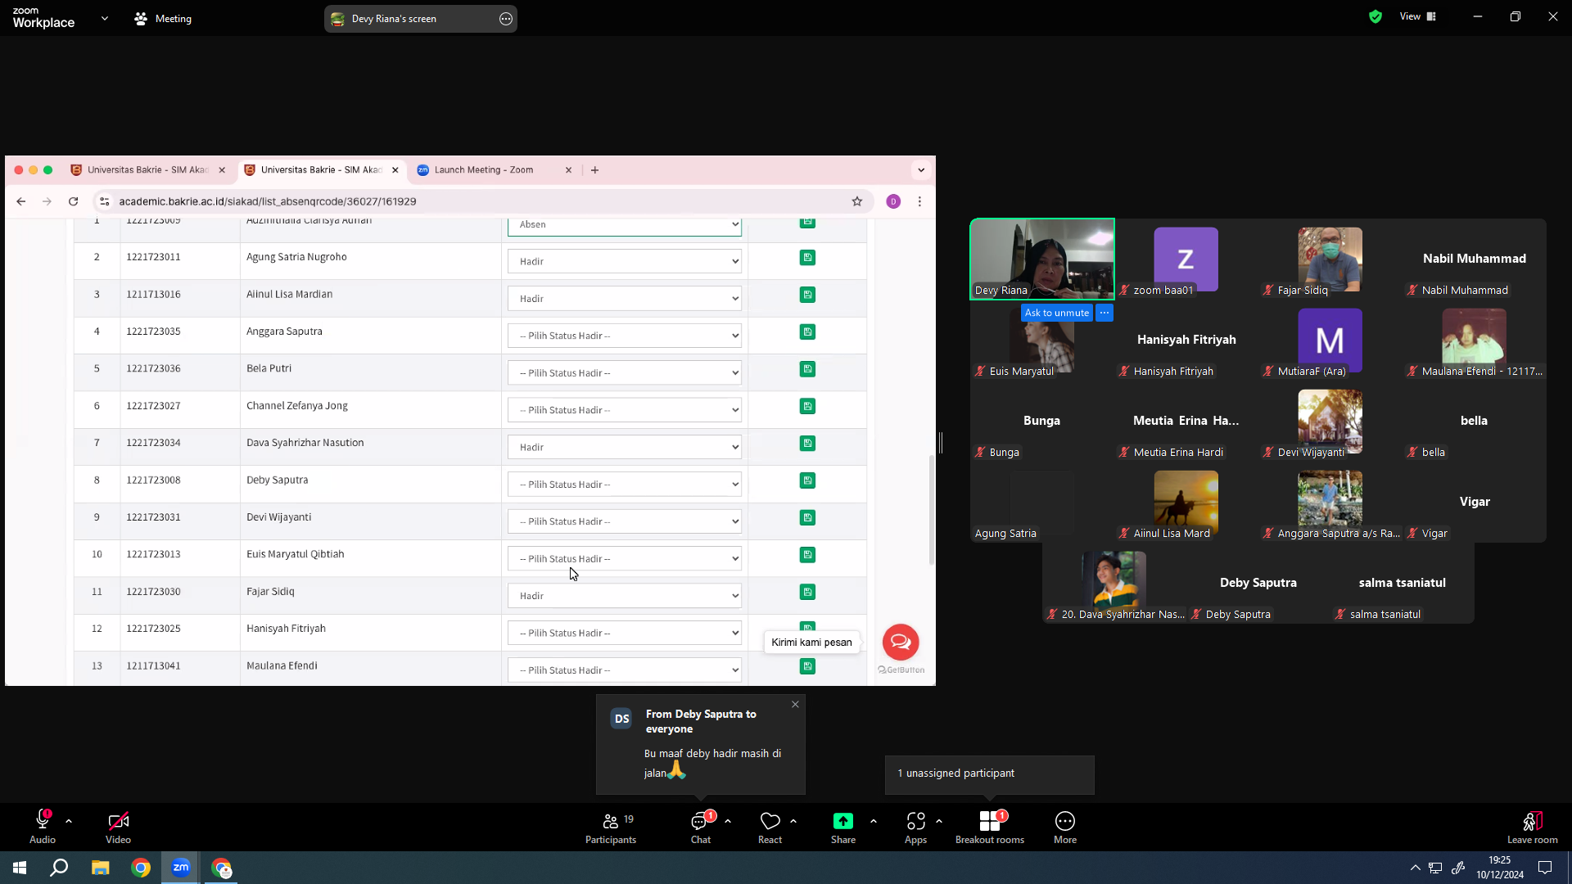Viewport: 1572px width, 884px height.
Task: Open the More options menu
Action: pos(1065,827)
